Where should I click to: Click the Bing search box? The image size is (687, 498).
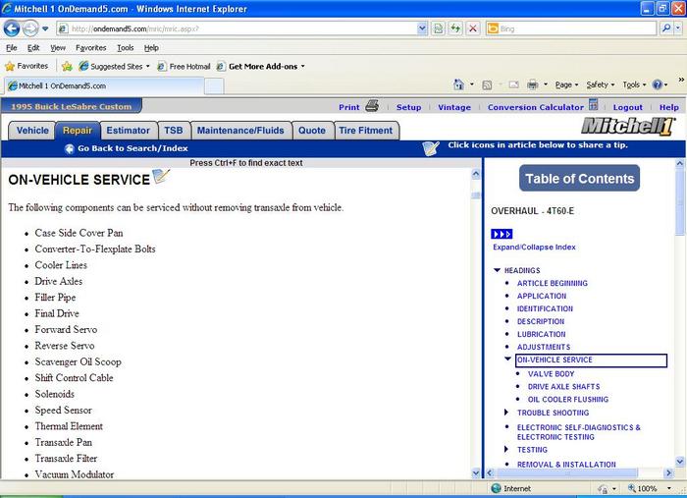tap(572, 28)
